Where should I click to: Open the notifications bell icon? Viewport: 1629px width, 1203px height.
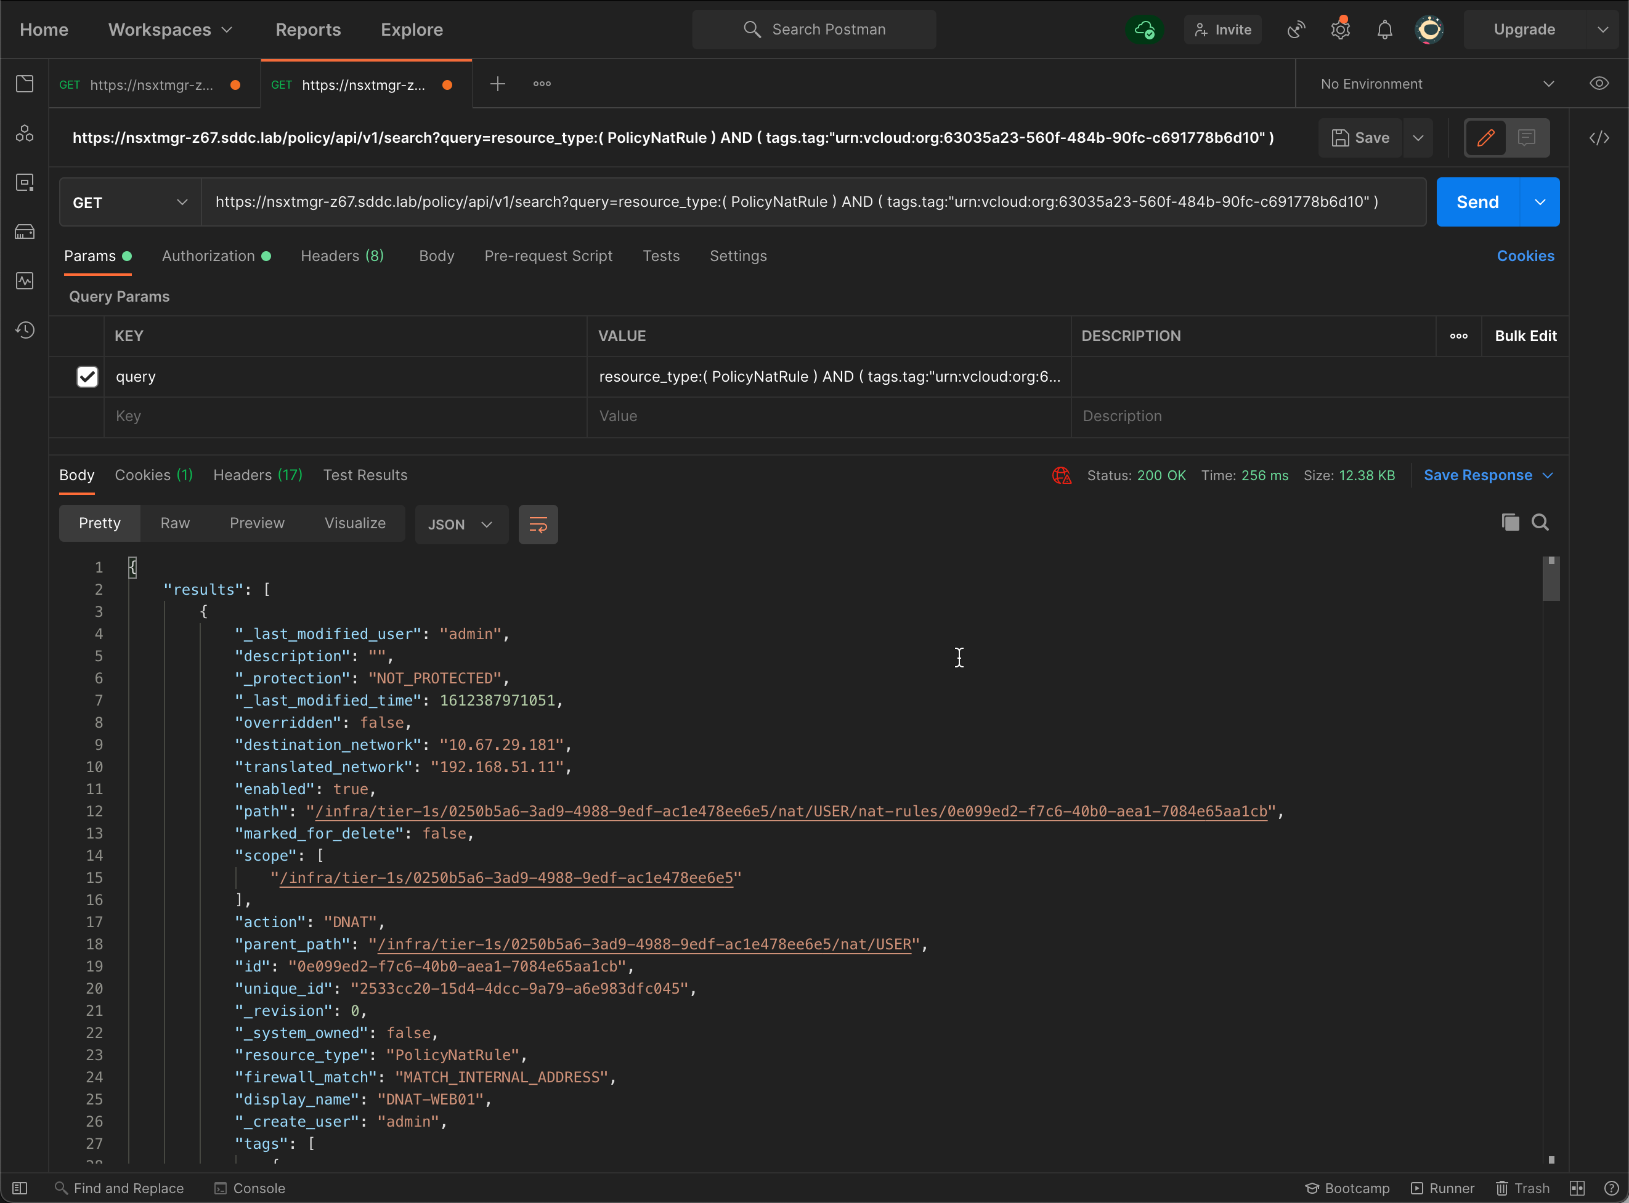[1385, 30]
